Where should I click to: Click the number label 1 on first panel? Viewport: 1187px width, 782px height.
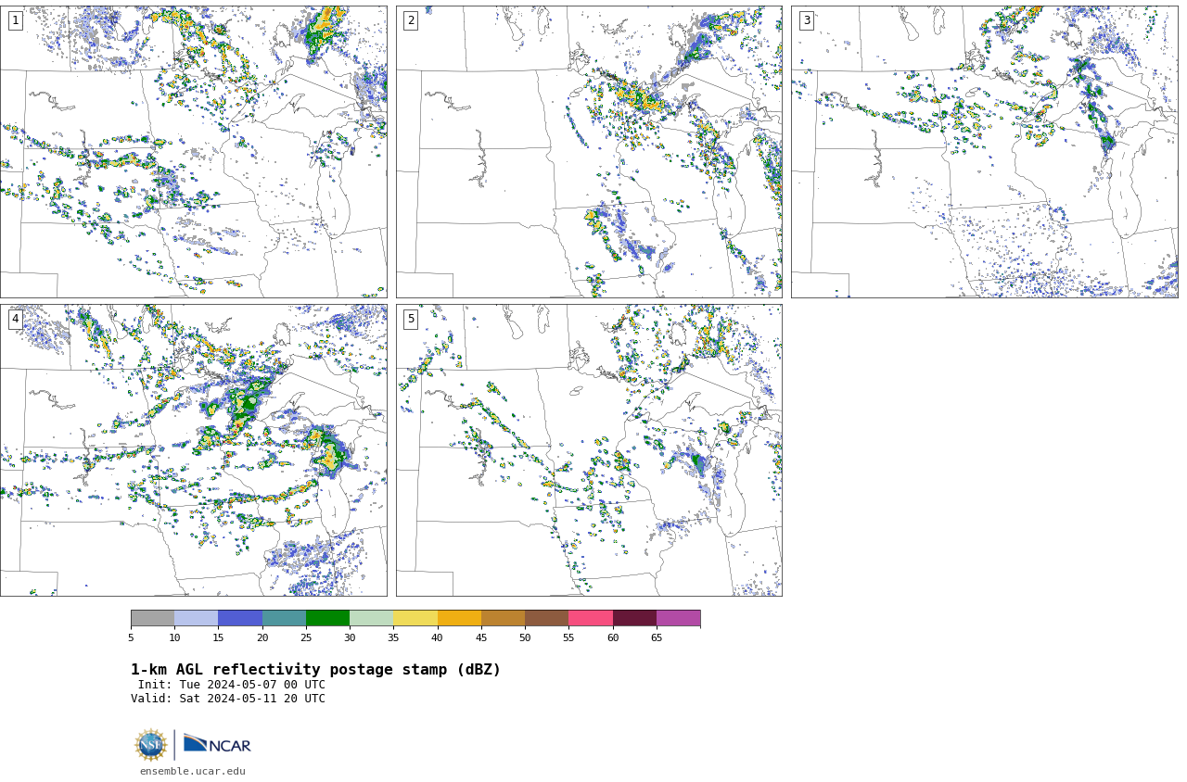pyautogui.click(x=15, y=20)
